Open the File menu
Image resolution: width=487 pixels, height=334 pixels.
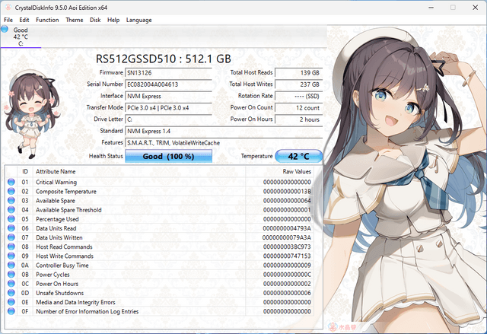[x=8, y=20]
